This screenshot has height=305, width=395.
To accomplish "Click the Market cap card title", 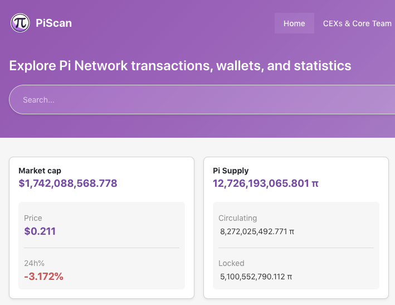I will [x=40, y=171].
